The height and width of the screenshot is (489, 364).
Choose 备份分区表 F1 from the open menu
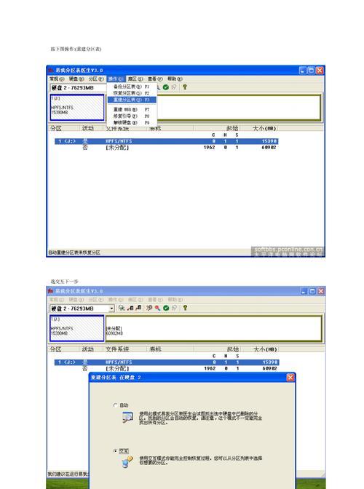click(x=132, y=87)
